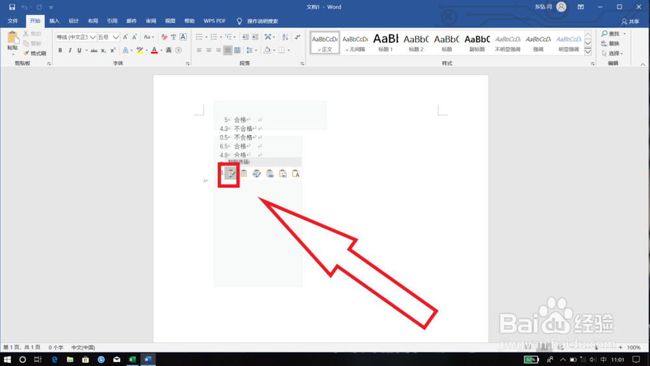Apply yellow text highlight color
Viewport: 650px width, 366px height.
click(x=140, y=51)
